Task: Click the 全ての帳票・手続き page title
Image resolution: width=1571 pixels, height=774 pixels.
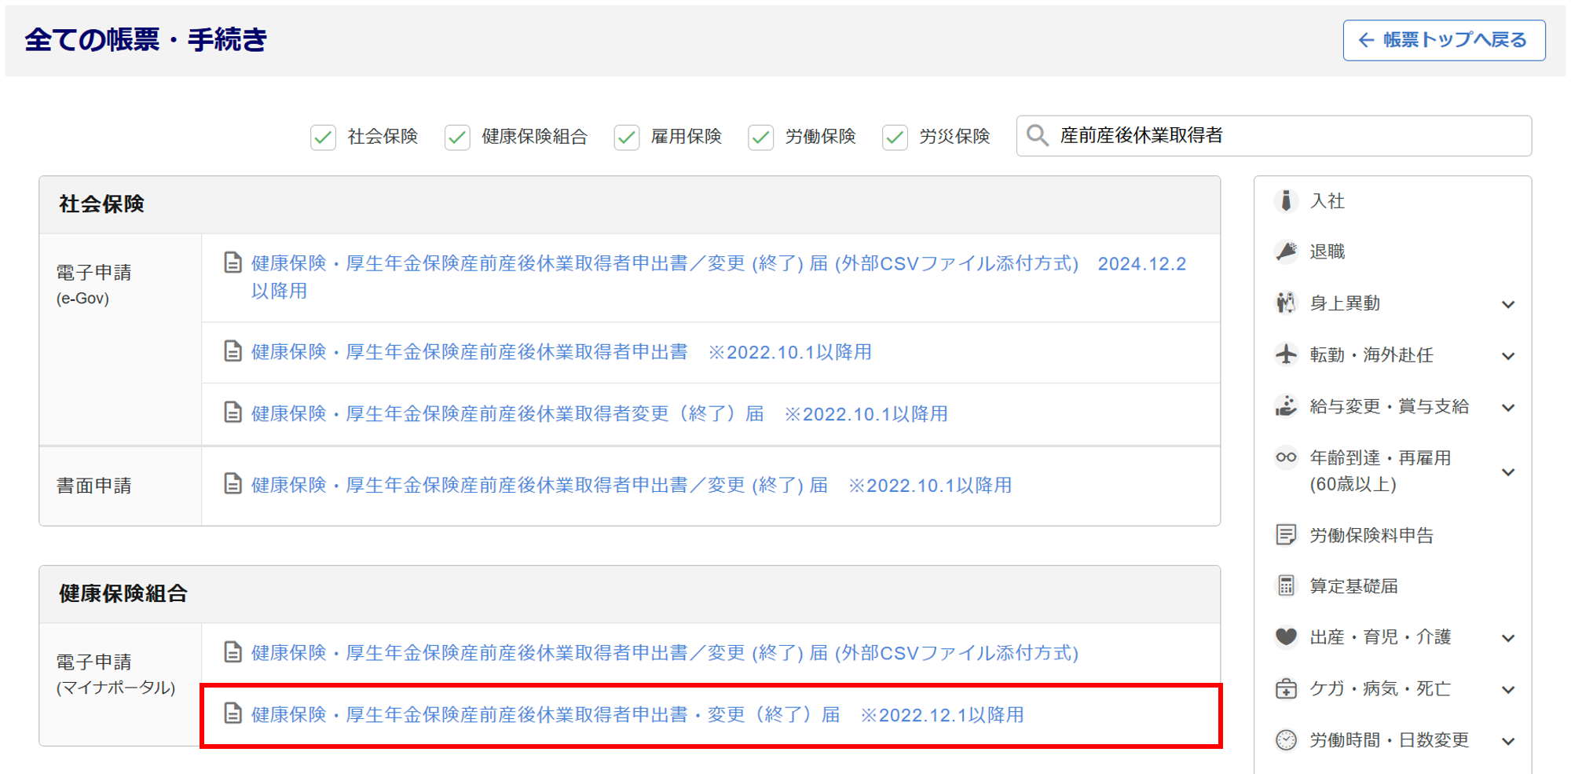Action: (x=146, y=39)
